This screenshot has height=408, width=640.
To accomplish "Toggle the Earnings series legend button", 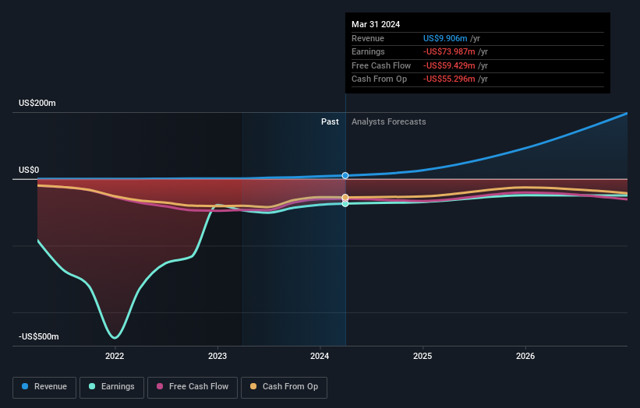I will 111,387.
